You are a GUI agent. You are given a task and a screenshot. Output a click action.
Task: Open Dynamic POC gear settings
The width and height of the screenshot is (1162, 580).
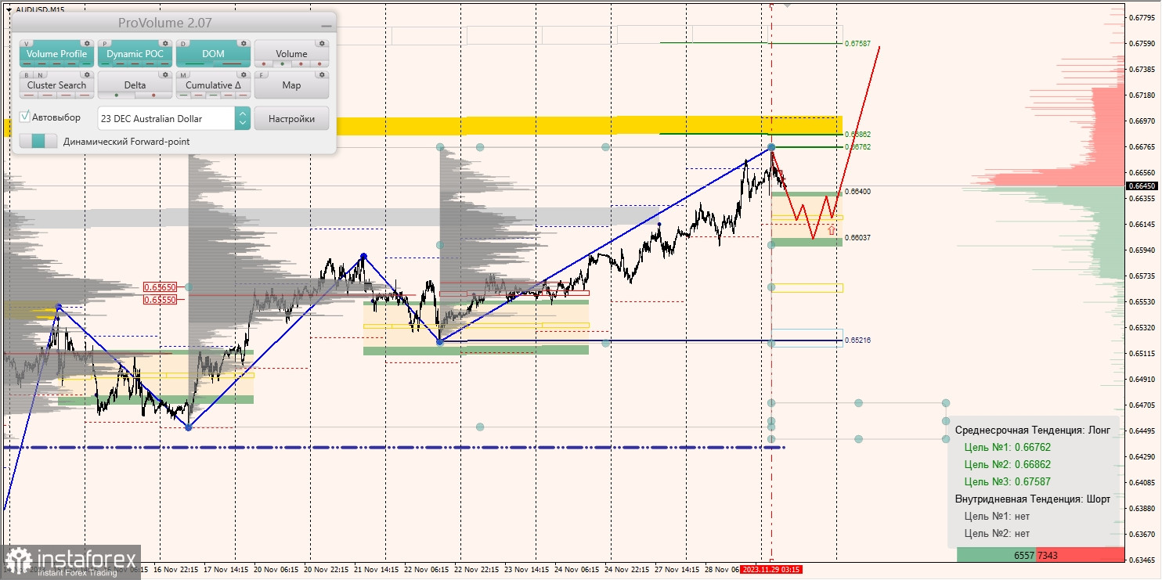(165, 43)
